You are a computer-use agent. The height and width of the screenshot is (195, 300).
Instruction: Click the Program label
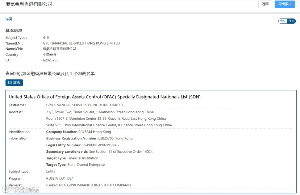tap(16, 178)
